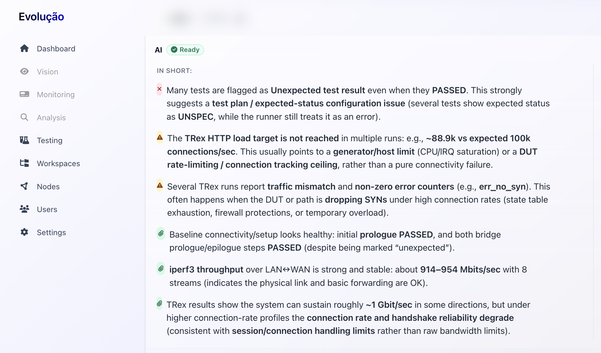Viewport: 601px width, 353px height.
Task: Navigate to Settings in the sidebar
Action: click(51, 232)
